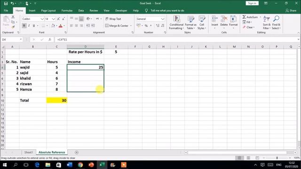Open Sort & Filter menu
Viewport: 301px width, 169px height.
pyautogui.click(x=267, y=23)
